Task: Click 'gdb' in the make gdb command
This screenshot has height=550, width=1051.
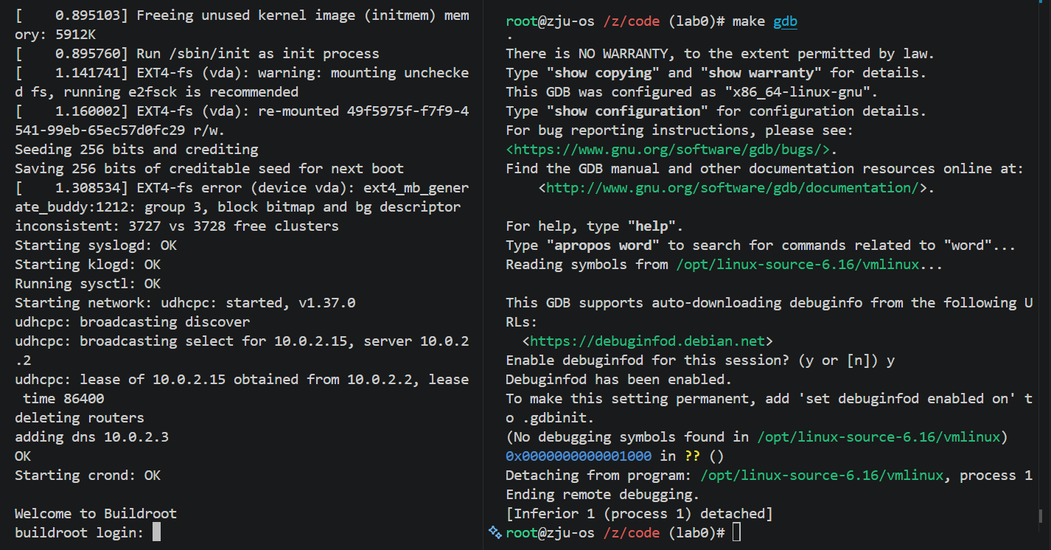Action: [785, 22]
